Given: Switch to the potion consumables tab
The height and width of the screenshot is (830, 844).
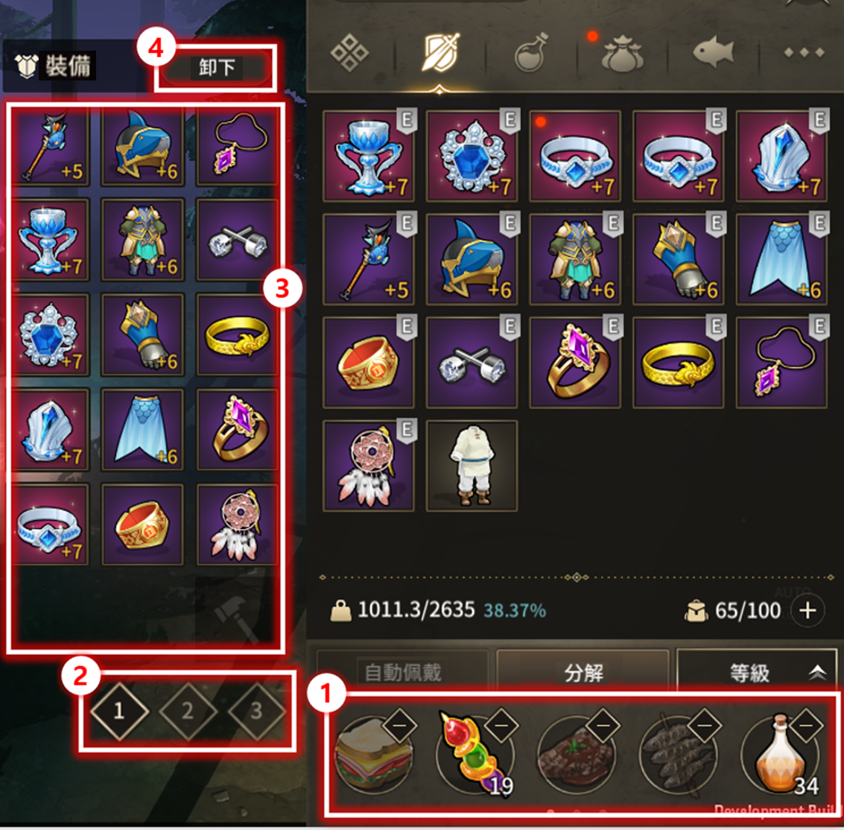Looking at the screenshot, I should tap(531, 53).
